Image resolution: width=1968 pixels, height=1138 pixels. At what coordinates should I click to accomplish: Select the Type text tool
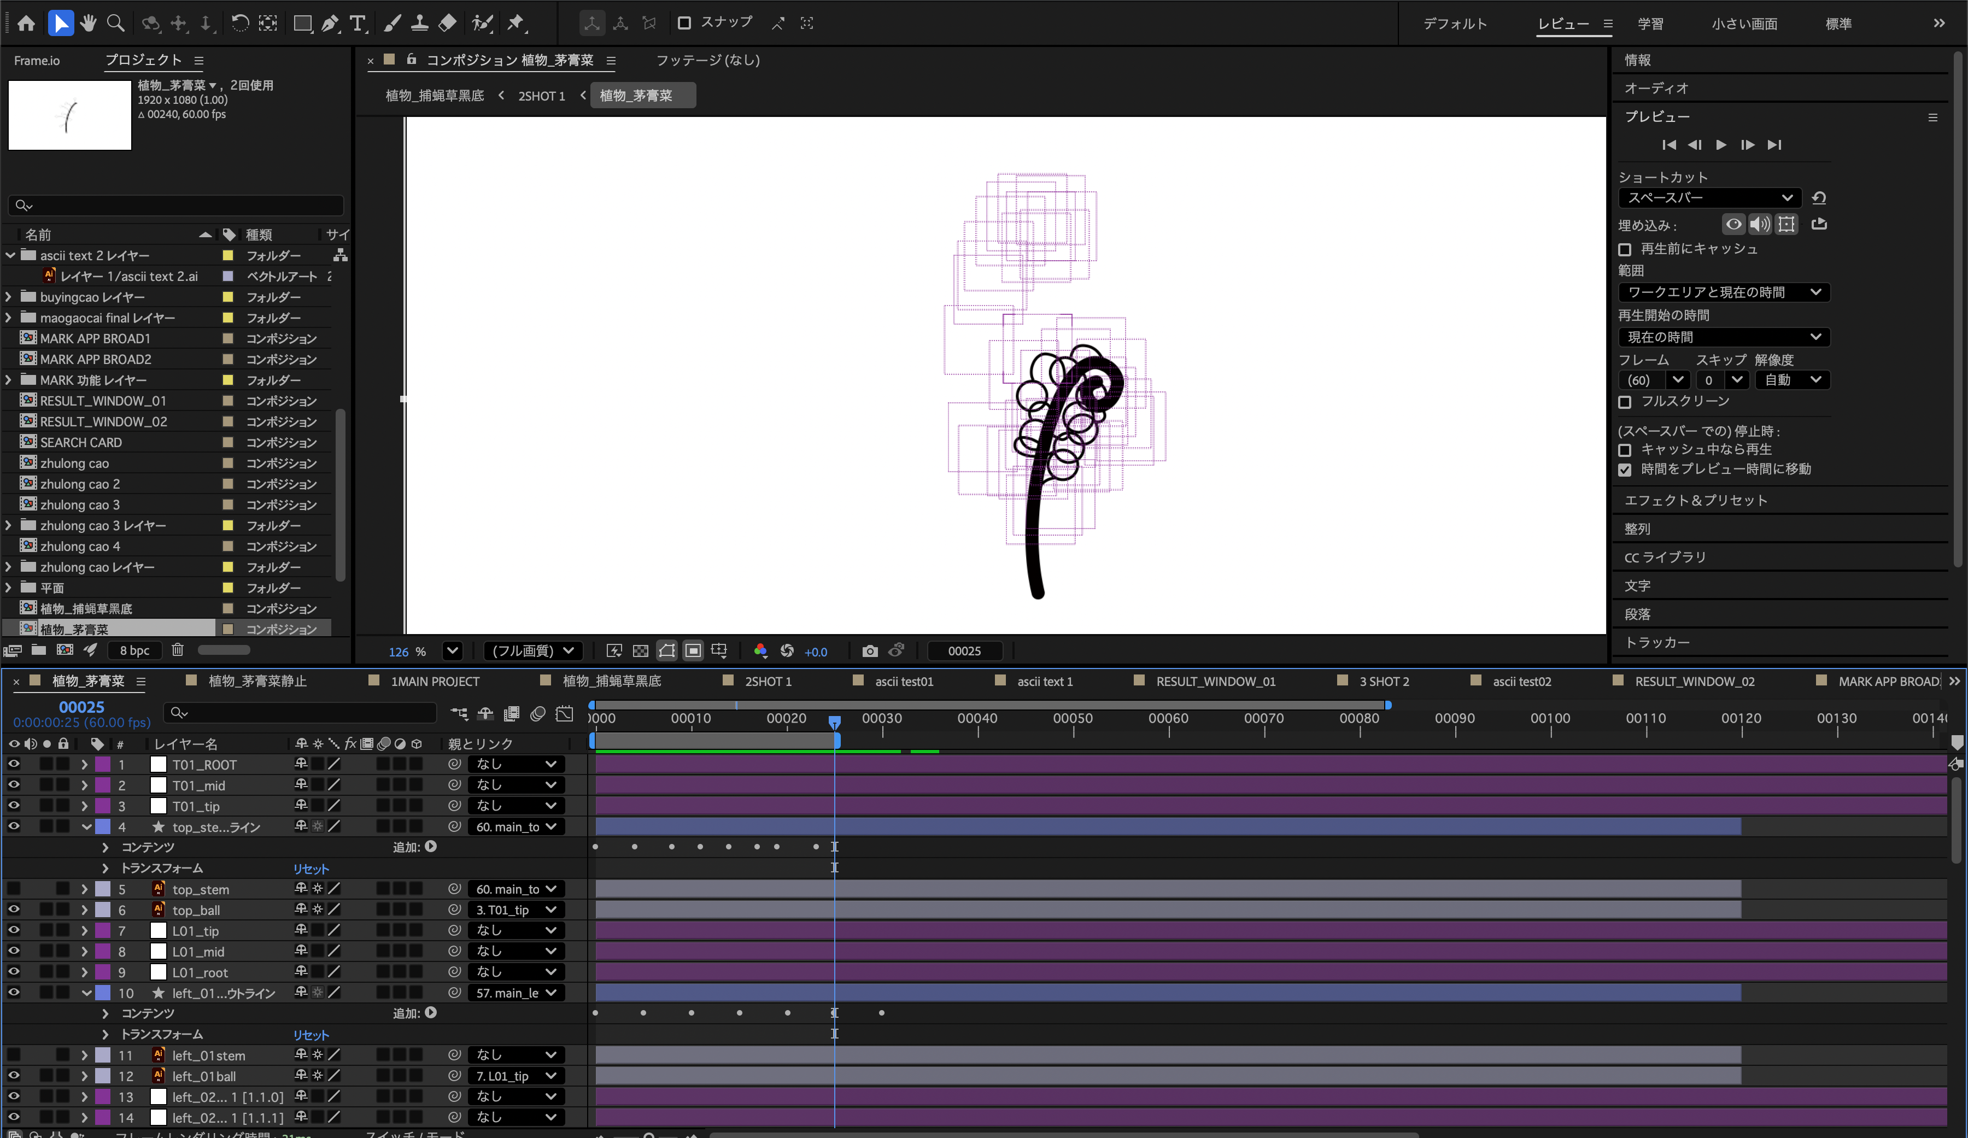tap(358, 22)
